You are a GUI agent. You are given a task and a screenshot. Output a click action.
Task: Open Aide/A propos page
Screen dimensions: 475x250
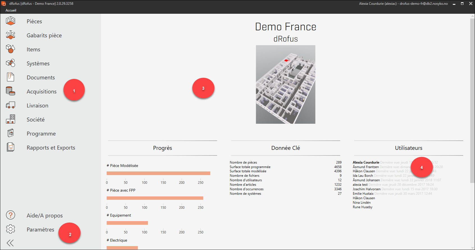tap(45, 215)
